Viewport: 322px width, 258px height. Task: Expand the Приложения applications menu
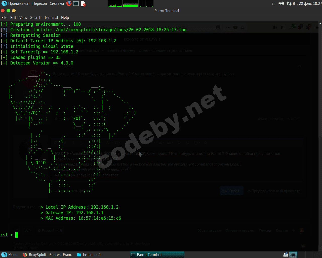point(19,4)
